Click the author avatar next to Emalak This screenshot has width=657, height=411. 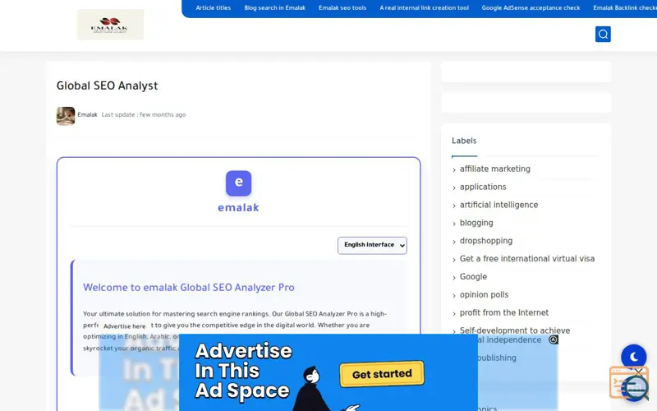(66, 116)
